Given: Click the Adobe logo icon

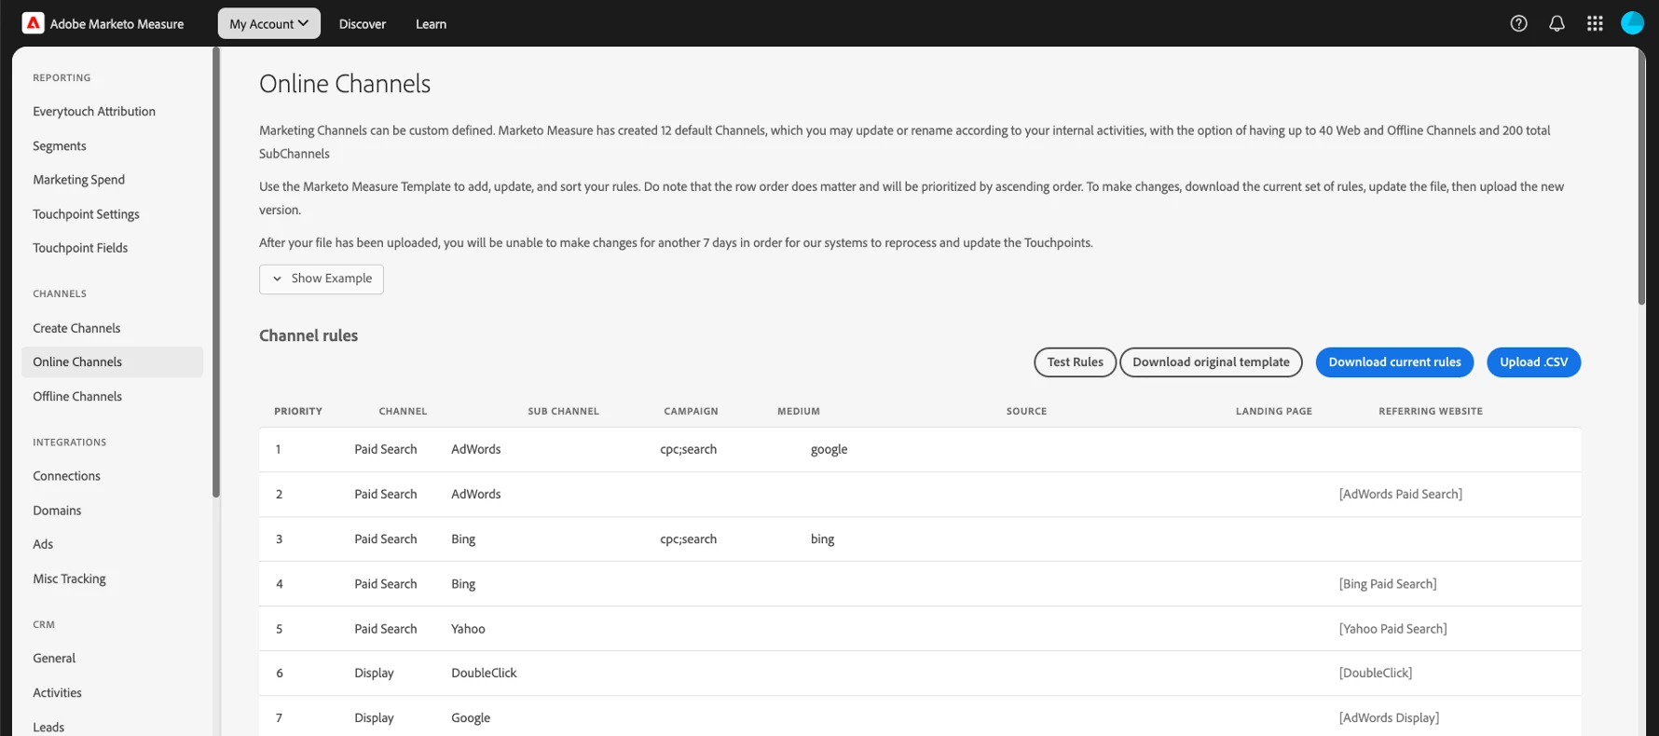Looking at the screenshot, I should point(33,23).
